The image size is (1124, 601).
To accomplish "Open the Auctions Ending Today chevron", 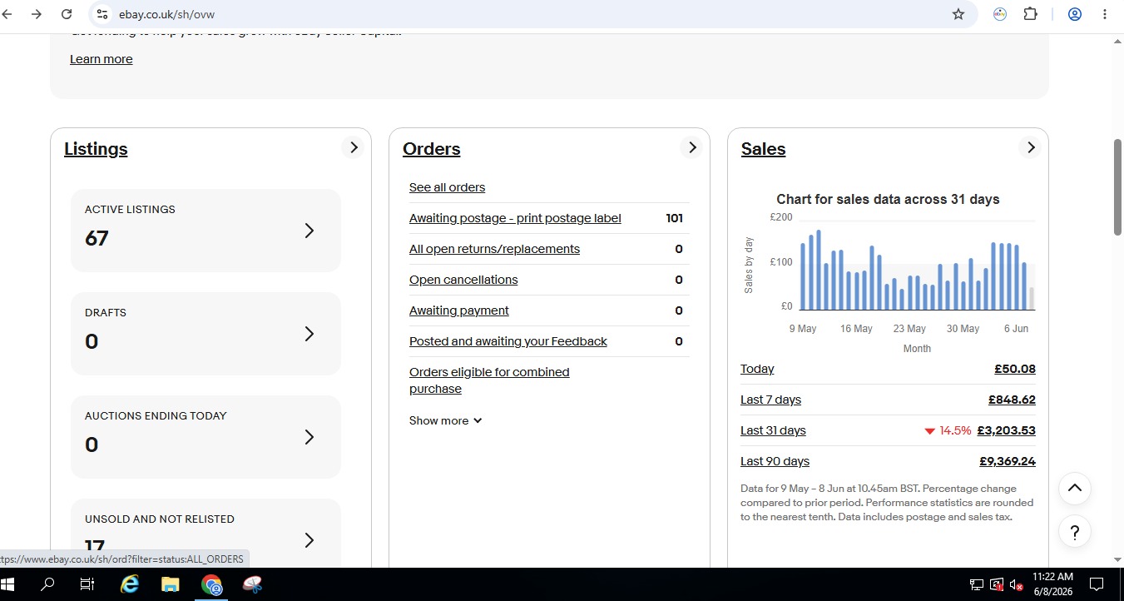I will [309, 437].
